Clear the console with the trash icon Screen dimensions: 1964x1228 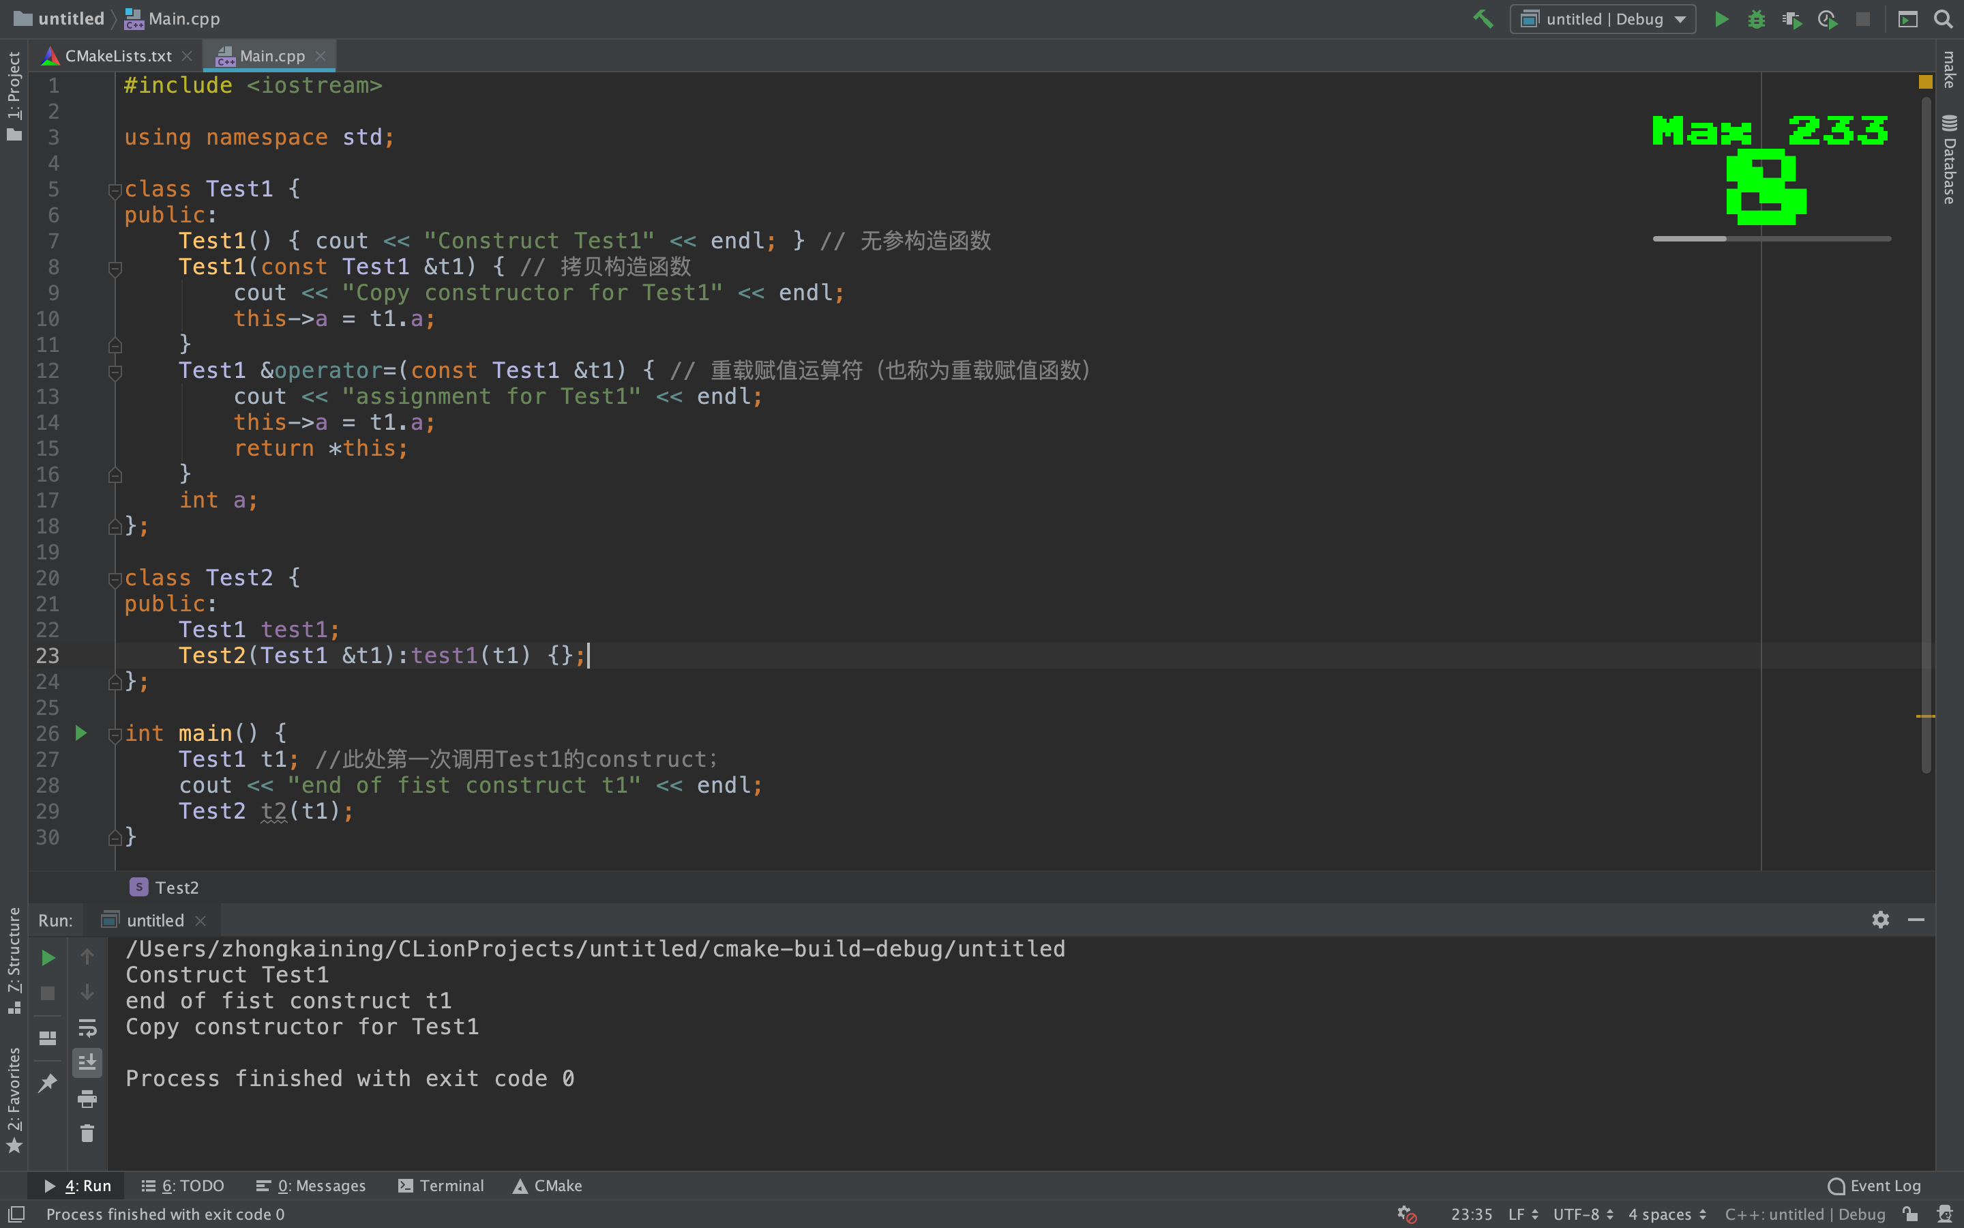(x=87, y=1133)
